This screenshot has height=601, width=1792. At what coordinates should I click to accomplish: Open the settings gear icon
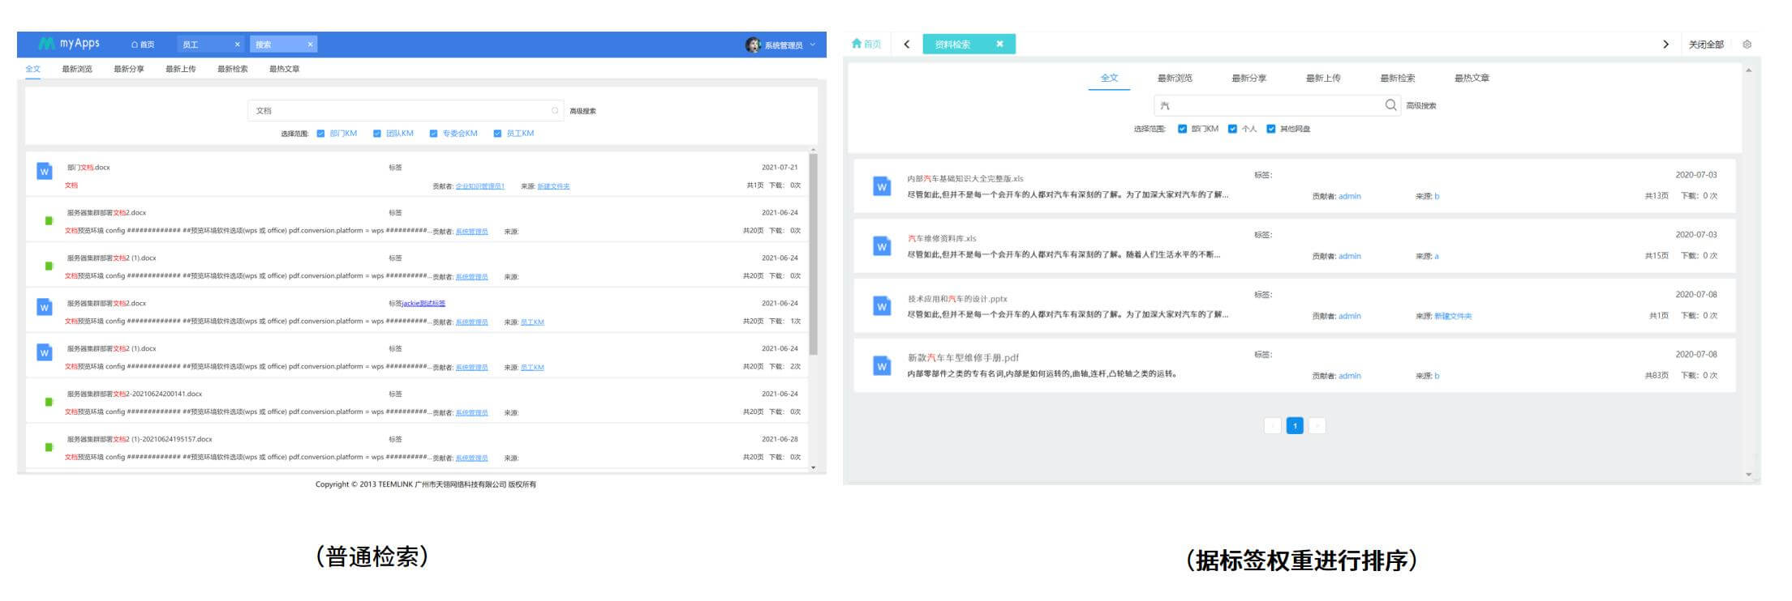1747,45
